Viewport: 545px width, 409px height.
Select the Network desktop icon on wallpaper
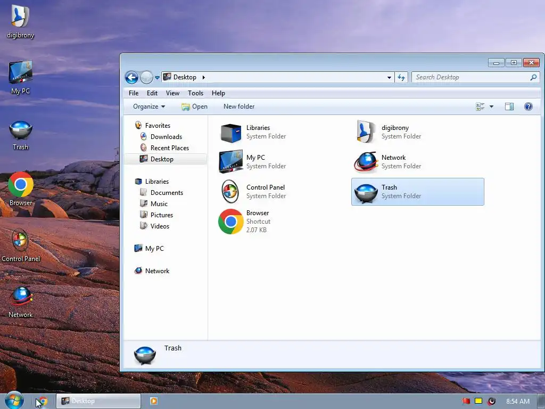21,302
